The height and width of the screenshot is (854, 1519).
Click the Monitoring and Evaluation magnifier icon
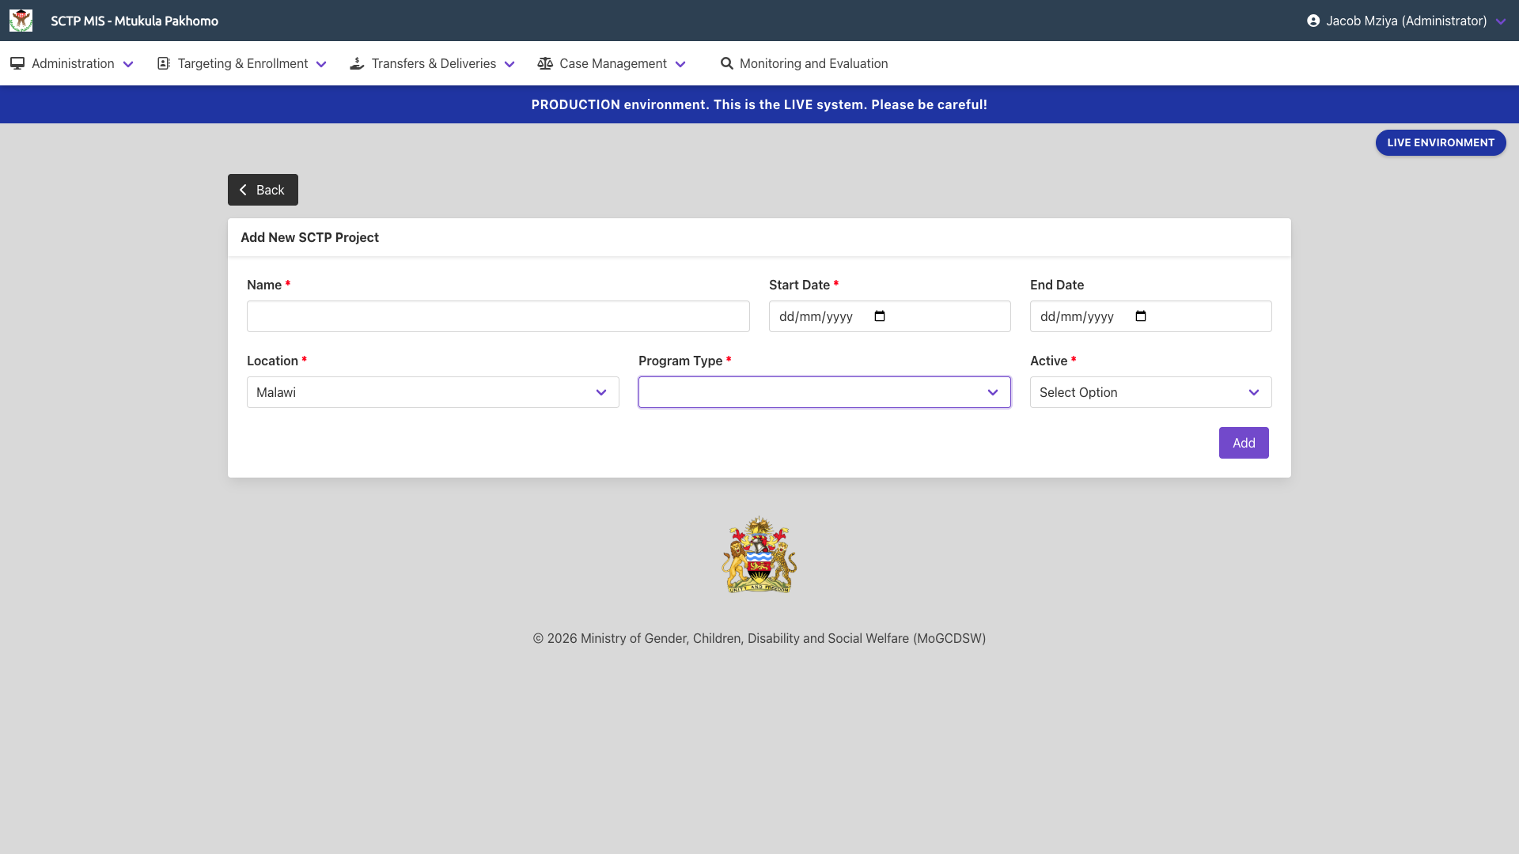pyautogui.click(x=726, y=63)
